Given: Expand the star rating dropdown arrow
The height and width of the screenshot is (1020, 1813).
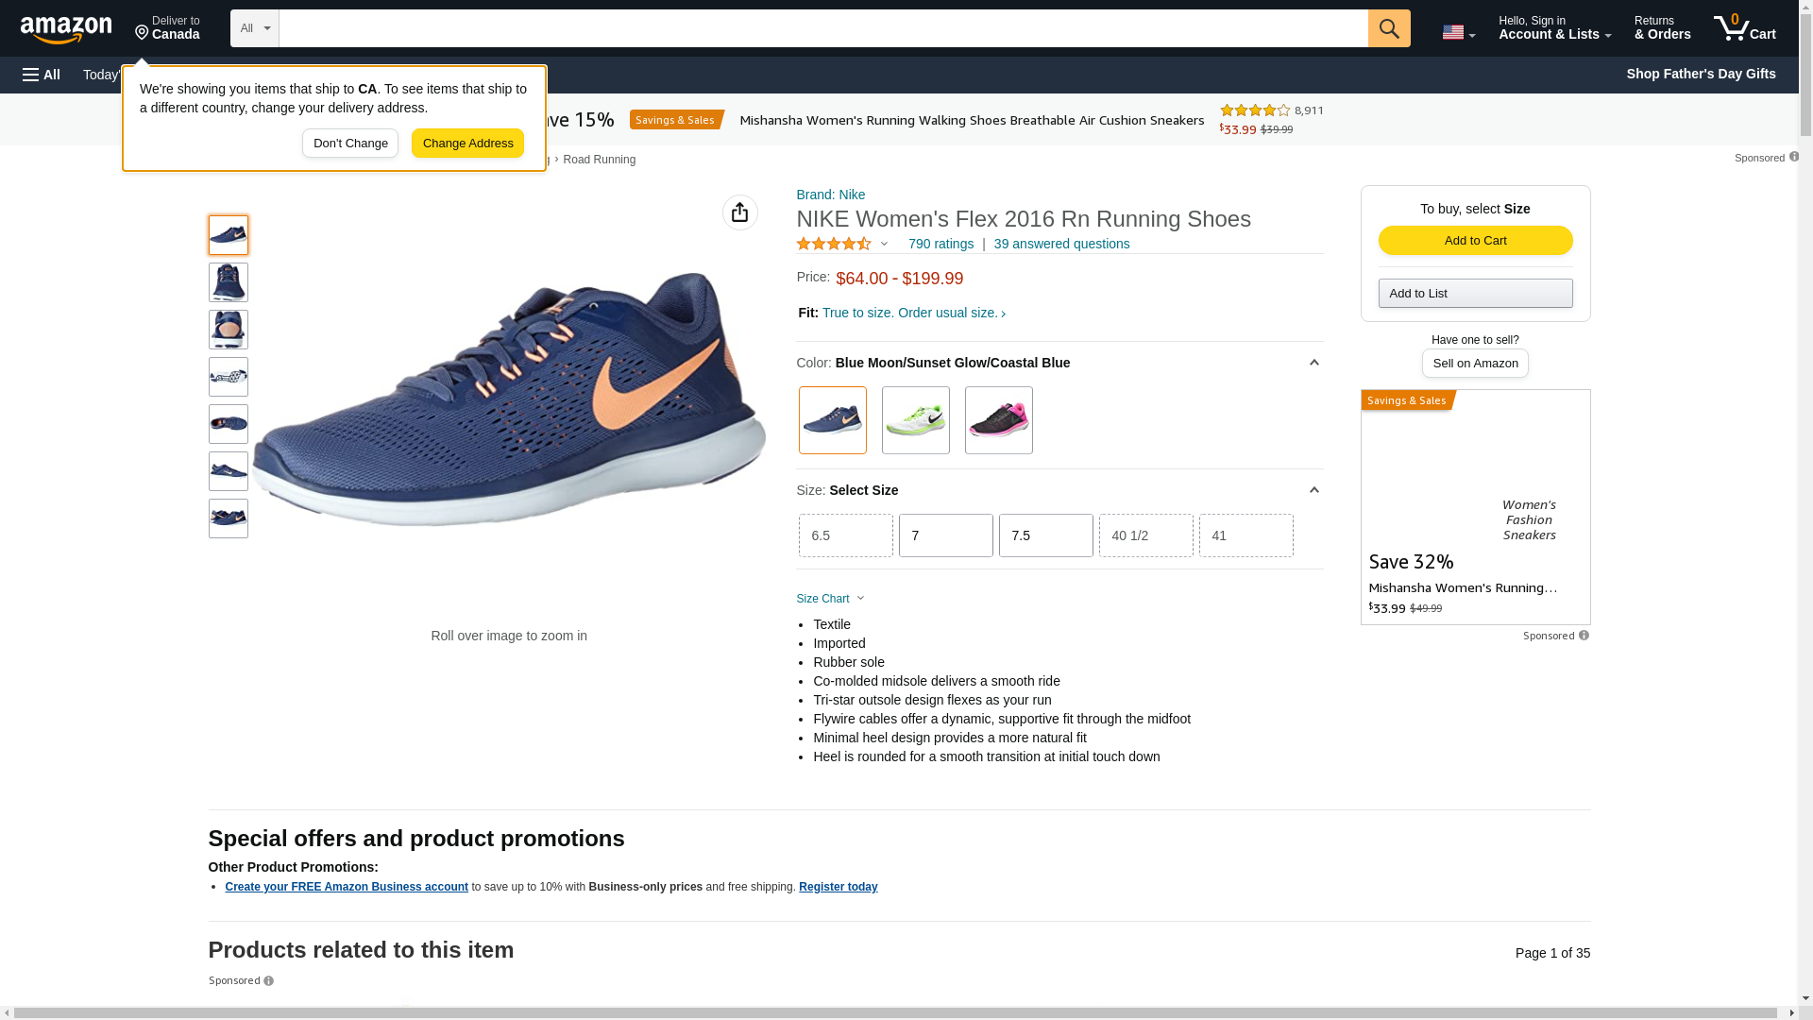Looking at the screenshot, I should (x=885, y=245).
